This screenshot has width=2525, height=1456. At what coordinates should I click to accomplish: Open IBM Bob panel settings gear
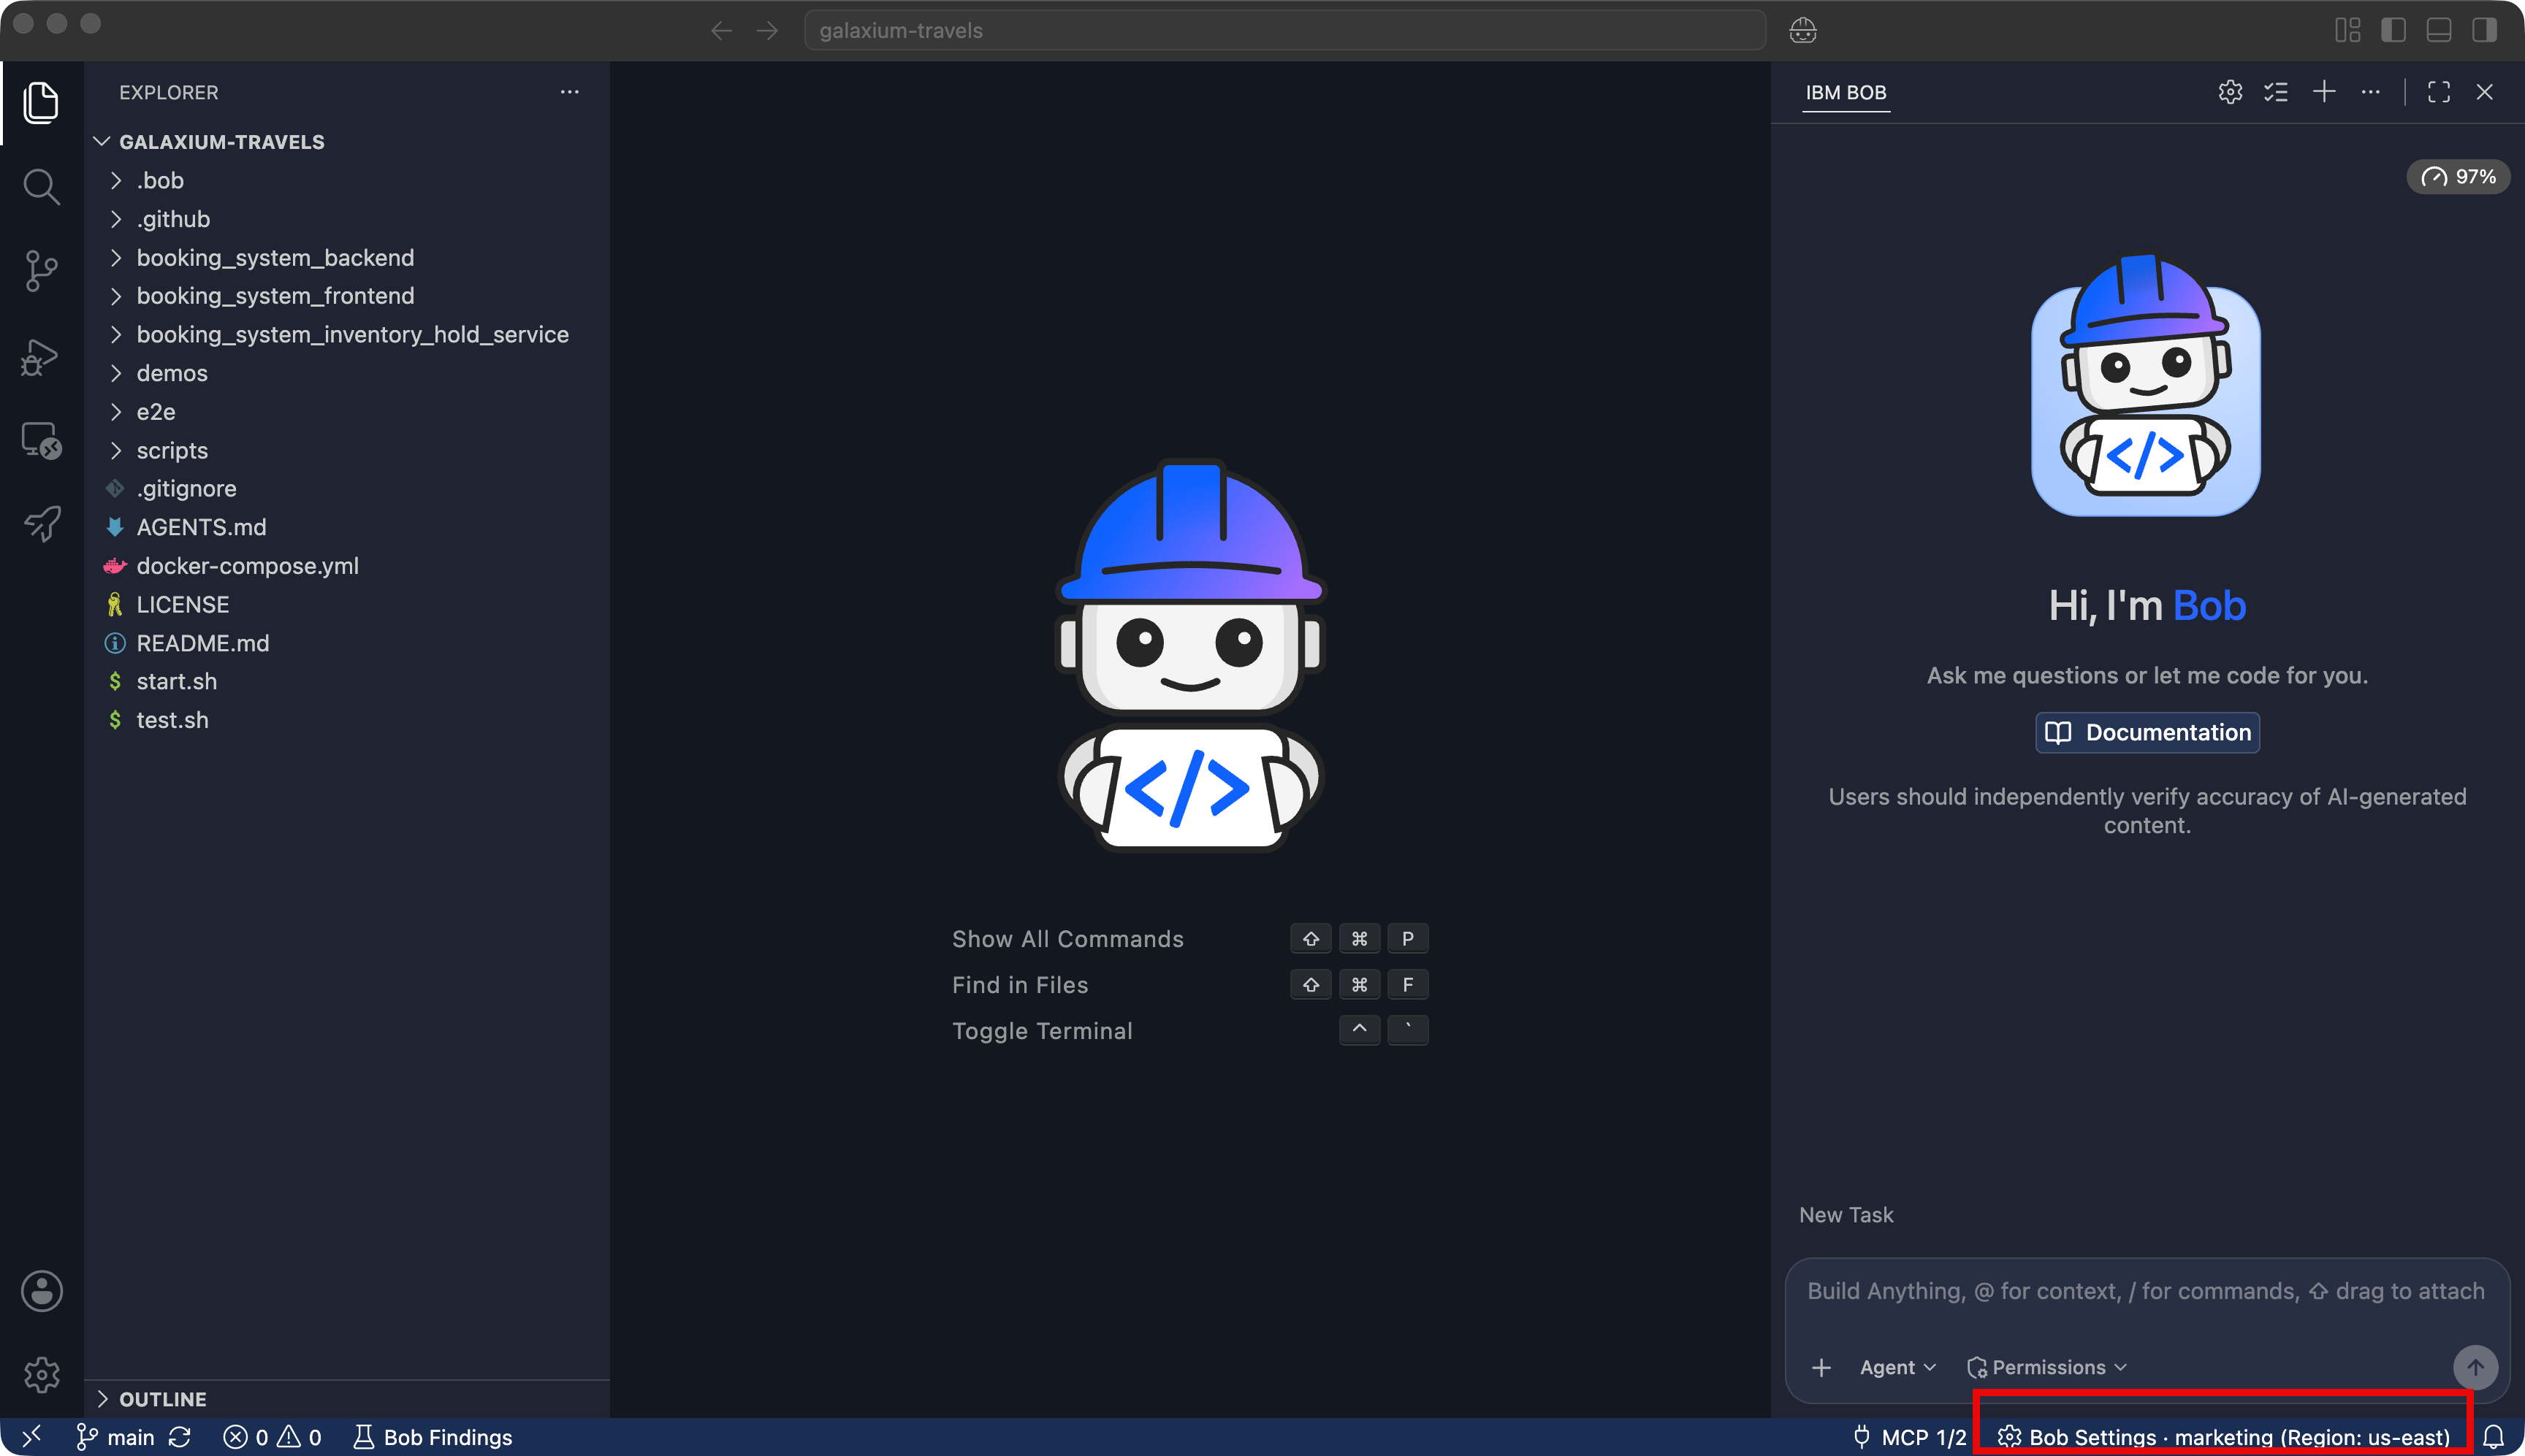click(2230, 92)
